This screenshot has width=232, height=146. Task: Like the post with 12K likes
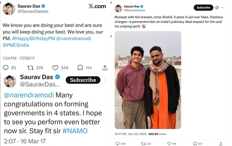point(169,144)
